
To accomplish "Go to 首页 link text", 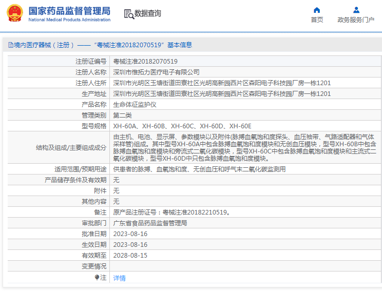I will click(317, 20).
